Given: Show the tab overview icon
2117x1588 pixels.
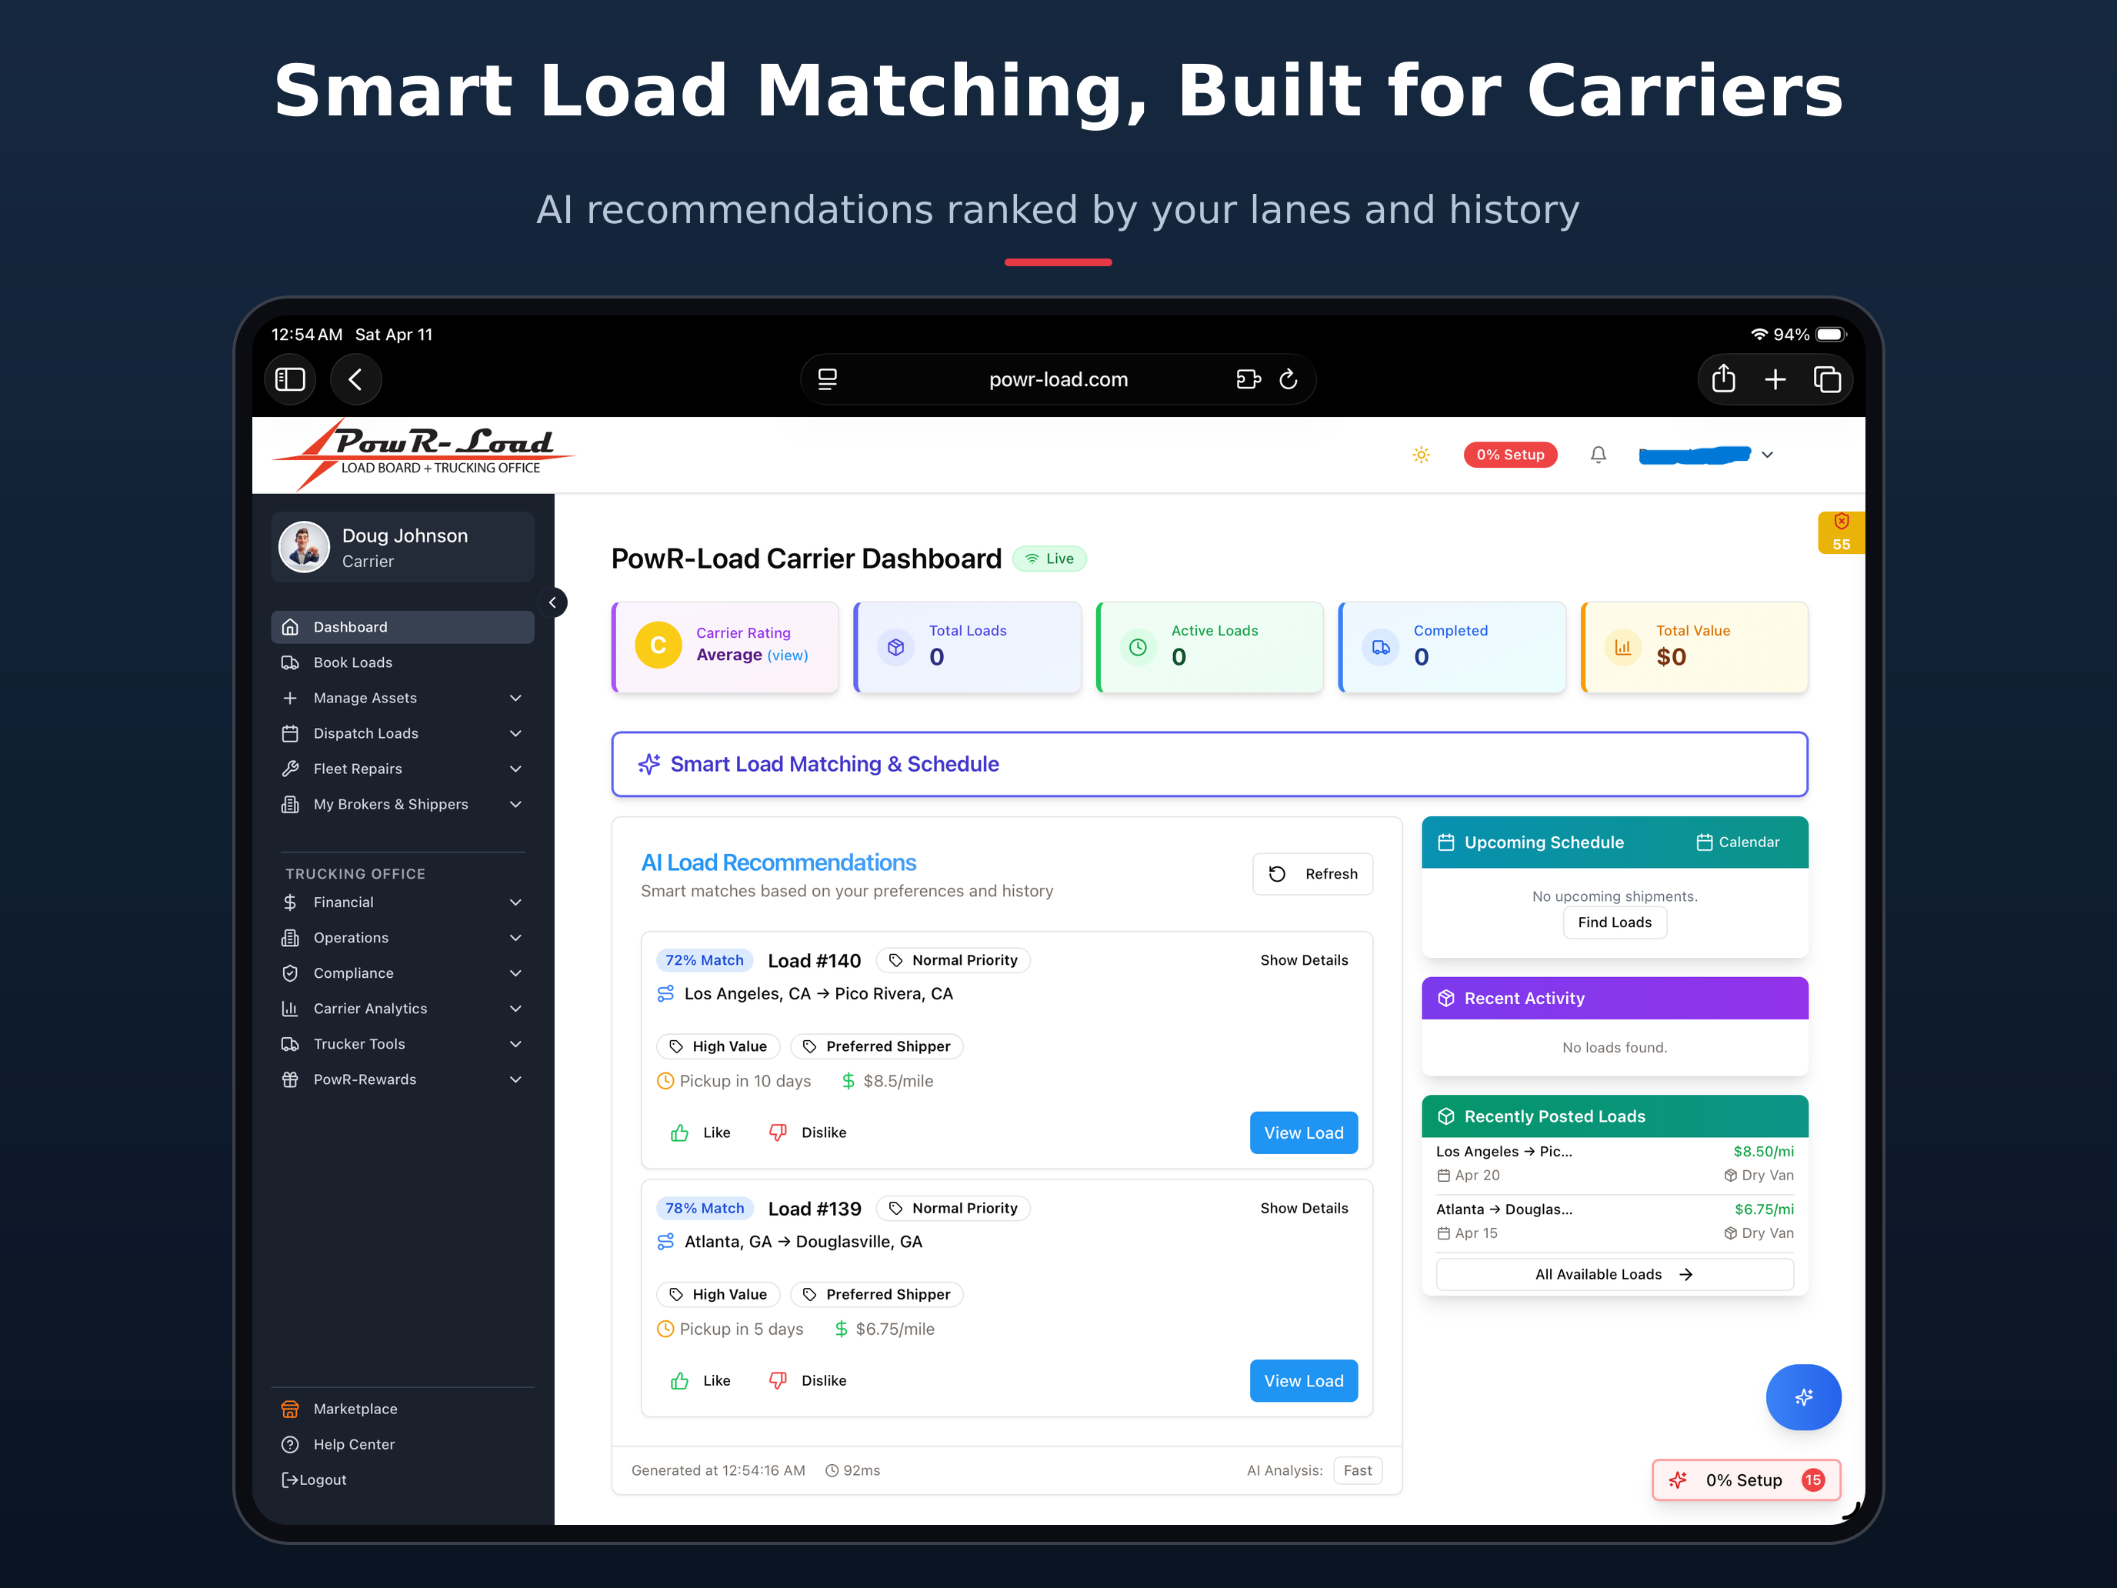Looking at the screenshot, I should (1827, 379).
